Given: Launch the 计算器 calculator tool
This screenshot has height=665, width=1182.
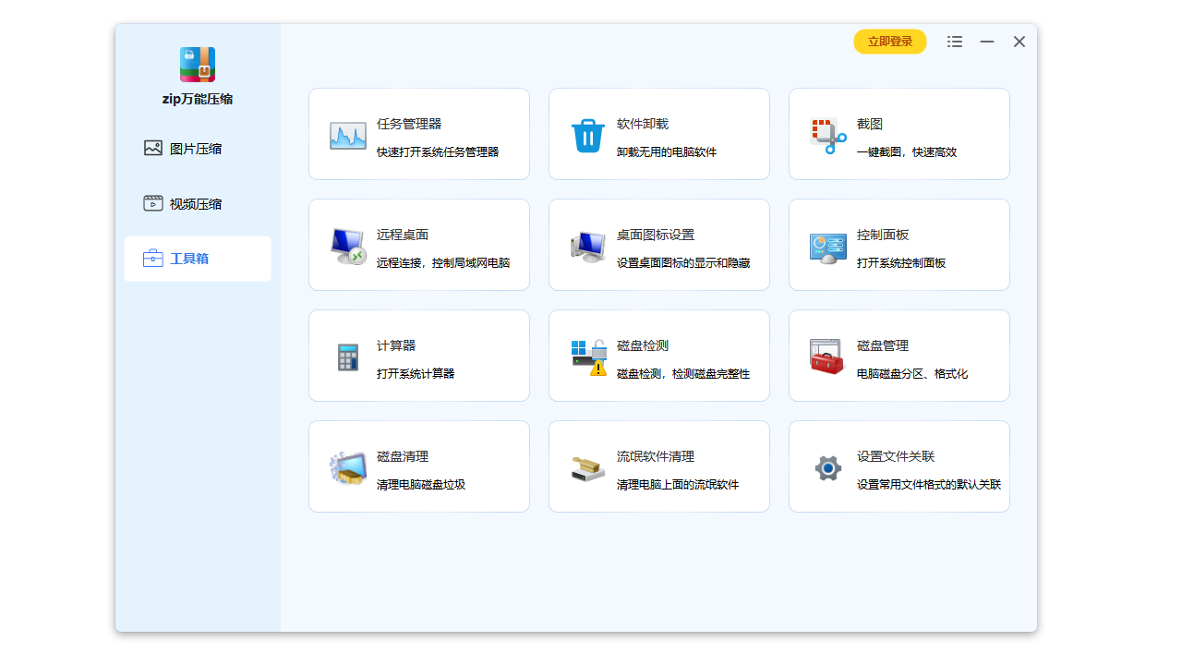Looking at the screenshot, I should click(x=418, y=356).
